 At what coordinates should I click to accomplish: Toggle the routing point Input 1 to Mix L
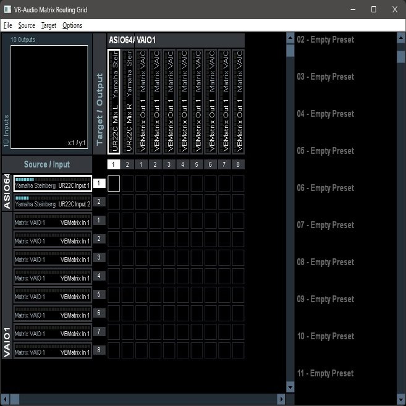click(x=114, y=183)
